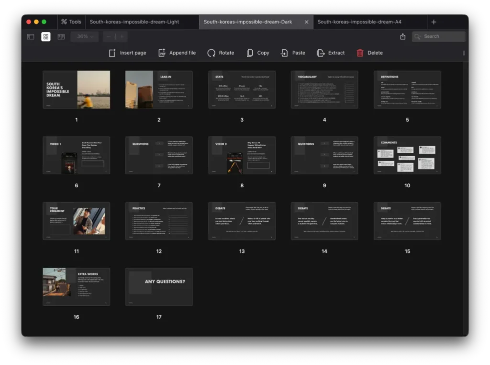Open the 36% zoom level dropdown
The height and width of the screenshot is (365, 490).
(x=84, y=36)
